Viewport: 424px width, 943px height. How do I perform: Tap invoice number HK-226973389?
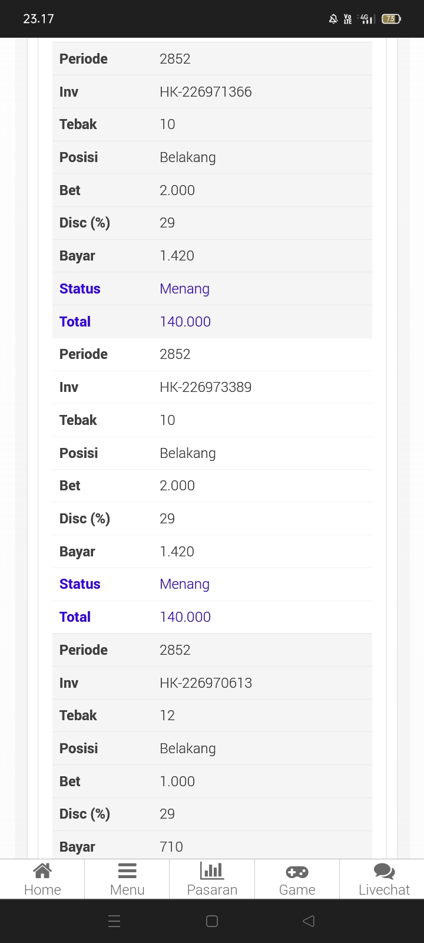point(206,387)
